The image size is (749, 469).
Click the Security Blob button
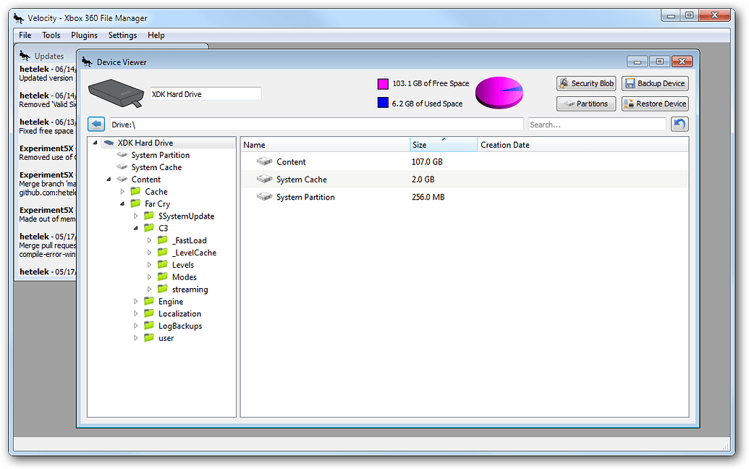point(586,83)
